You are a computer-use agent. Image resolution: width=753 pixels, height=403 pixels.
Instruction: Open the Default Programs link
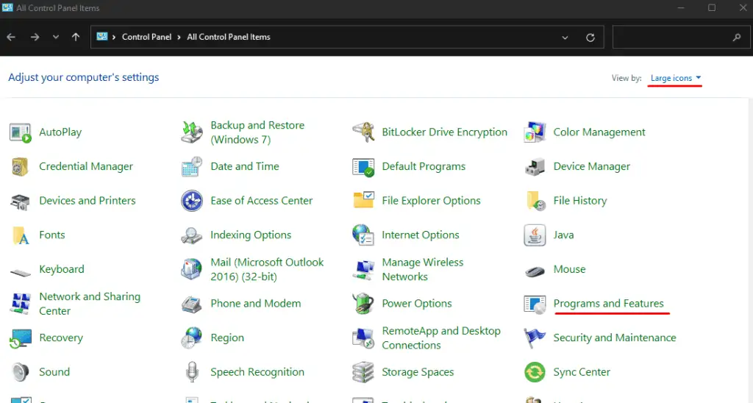click(424, 167)
